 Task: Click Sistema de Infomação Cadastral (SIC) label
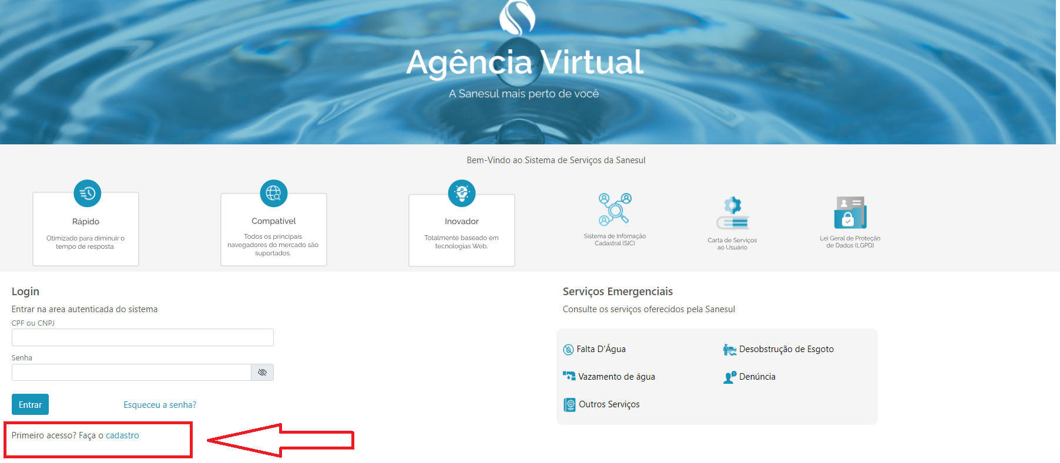pyautogui.click(x=615, y=239)
